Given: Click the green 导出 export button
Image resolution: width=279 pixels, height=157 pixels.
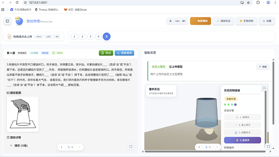Looking at the screenshot, I should (106, 53).
